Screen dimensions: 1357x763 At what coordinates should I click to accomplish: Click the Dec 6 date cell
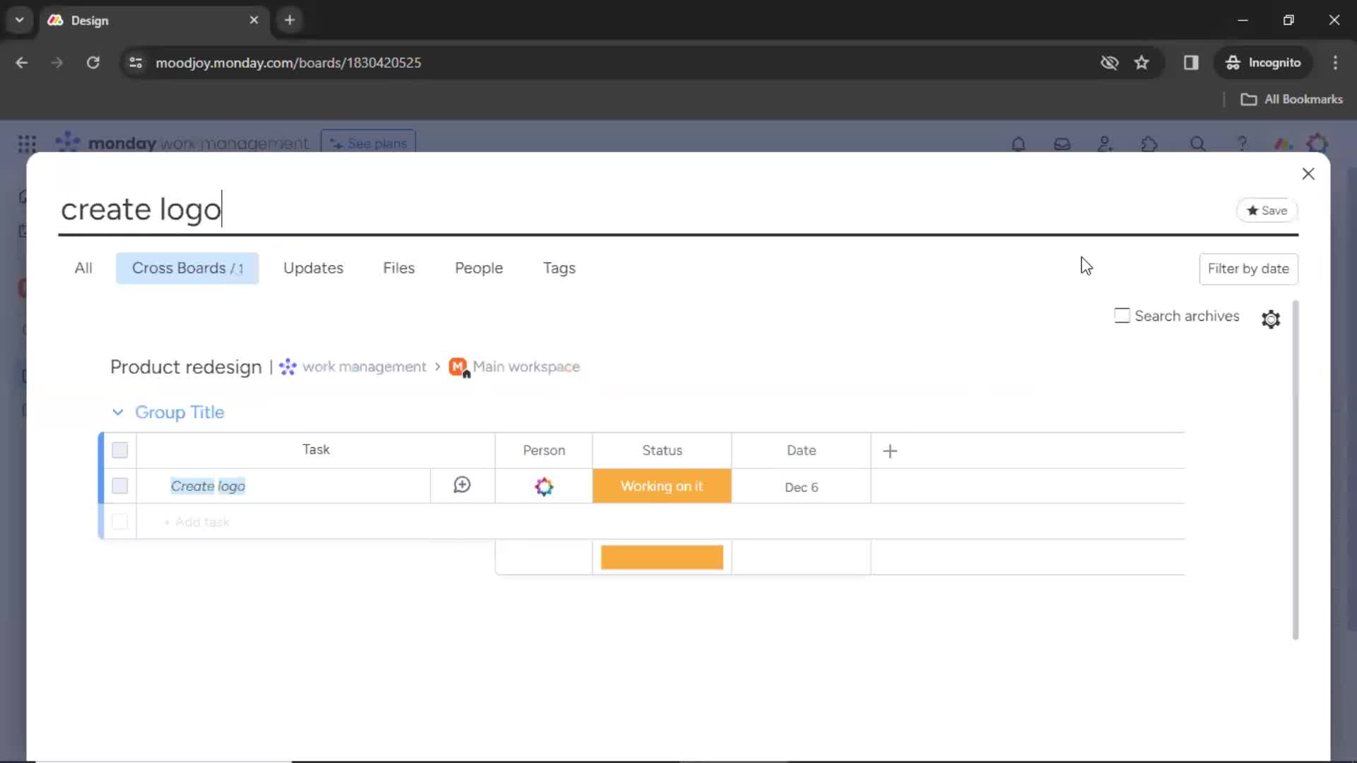[x=801, y=487]
